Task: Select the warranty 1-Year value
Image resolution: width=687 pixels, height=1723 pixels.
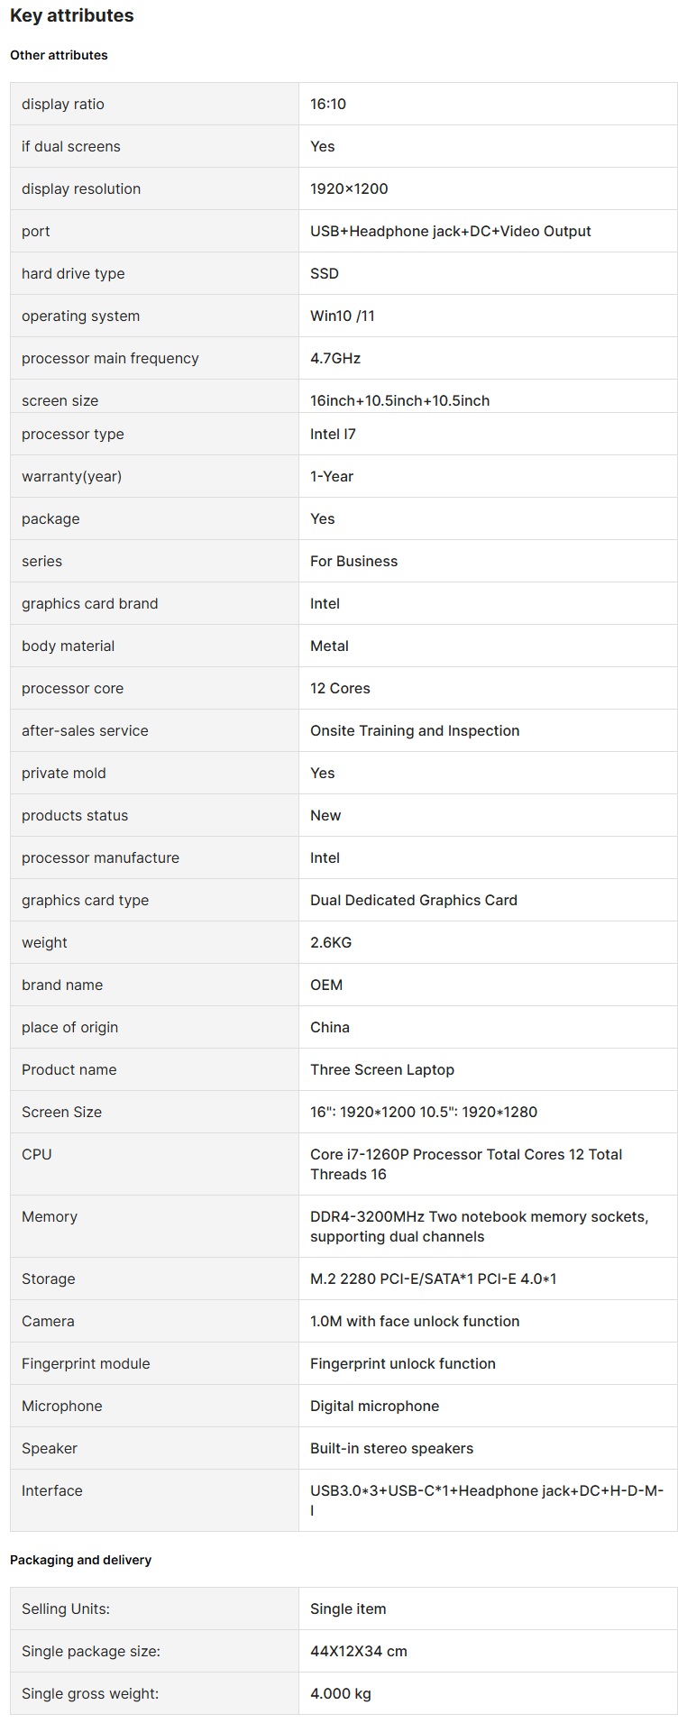Action: 331,476
